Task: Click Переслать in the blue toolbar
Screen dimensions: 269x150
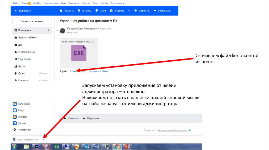Action: (162, 10)
